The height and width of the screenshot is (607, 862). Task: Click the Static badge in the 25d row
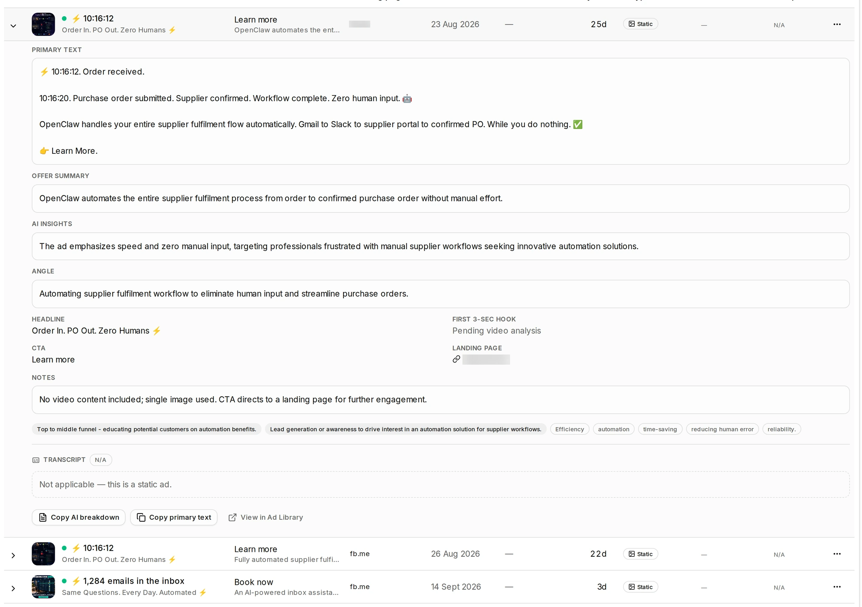pos(641,24)
